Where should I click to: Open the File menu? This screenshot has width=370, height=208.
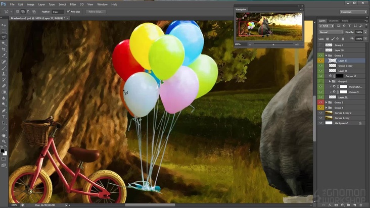[12, 5]
